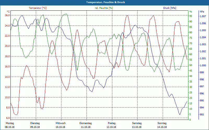Click the chart title Temperatur, Feuchte & Druck
The width and height of the screenshot is (209, 130).
(x=106, y=2)
